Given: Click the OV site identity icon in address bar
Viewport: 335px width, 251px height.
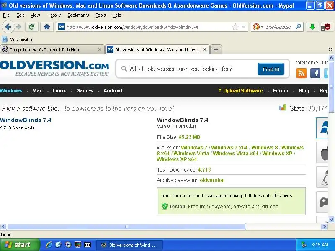Looking at the screenshot, I should [x=61, y=27].
